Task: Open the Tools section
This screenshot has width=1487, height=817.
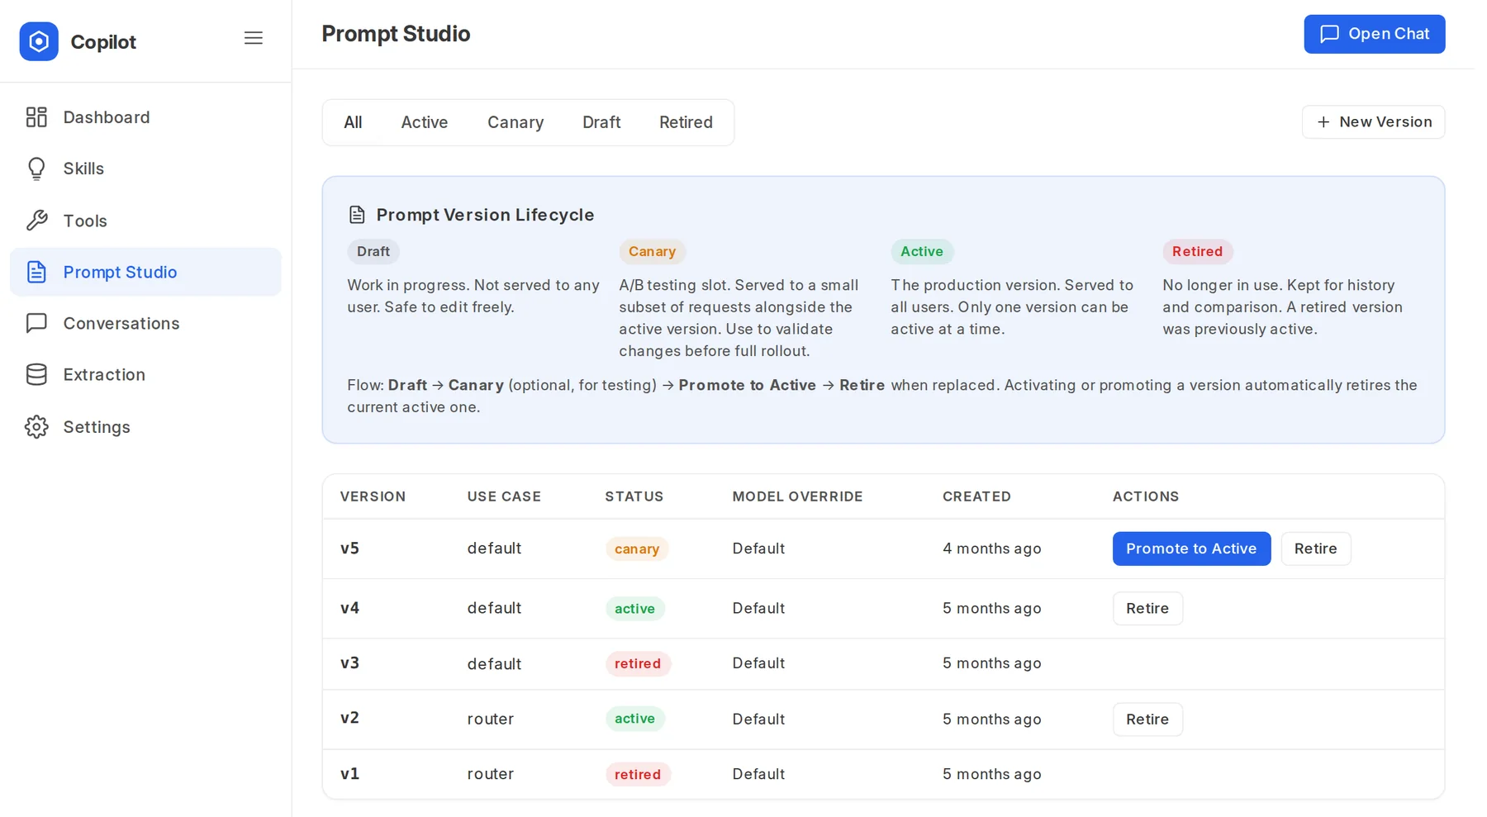Action: (145, 221)
